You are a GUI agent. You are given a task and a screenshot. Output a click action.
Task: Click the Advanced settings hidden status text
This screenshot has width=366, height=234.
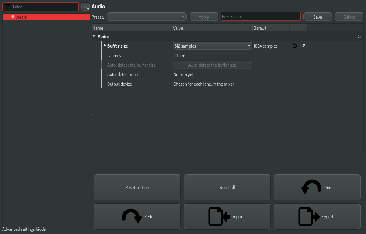tap(25, 229)
